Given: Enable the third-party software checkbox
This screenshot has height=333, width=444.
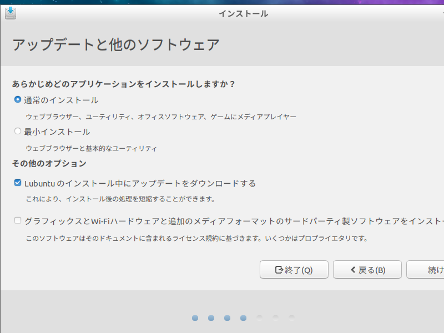Looking at the screenshot, I should 18,220.
